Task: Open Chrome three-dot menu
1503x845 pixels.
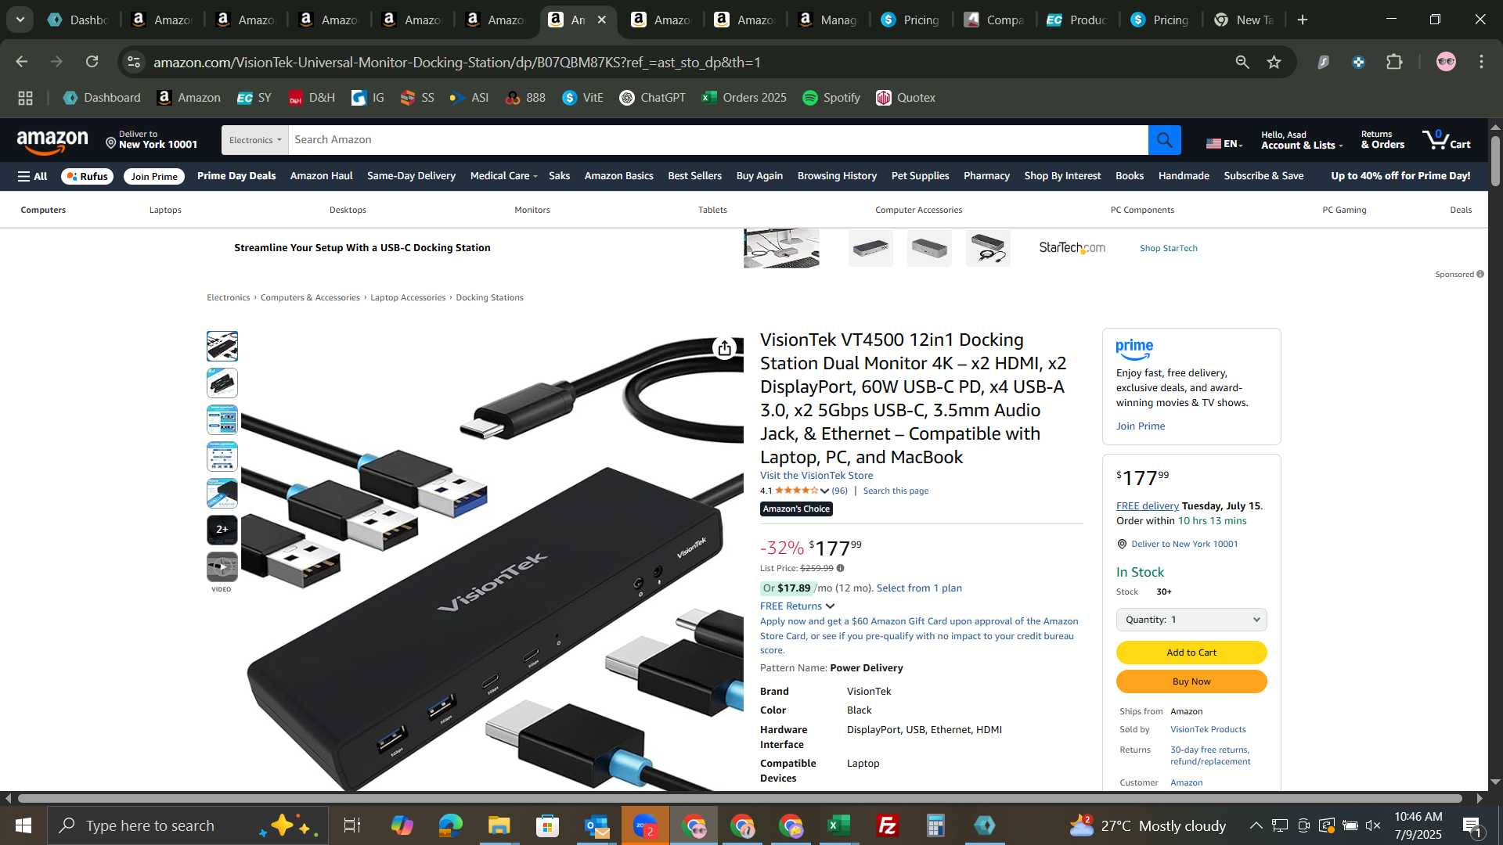Action: 1481,62
